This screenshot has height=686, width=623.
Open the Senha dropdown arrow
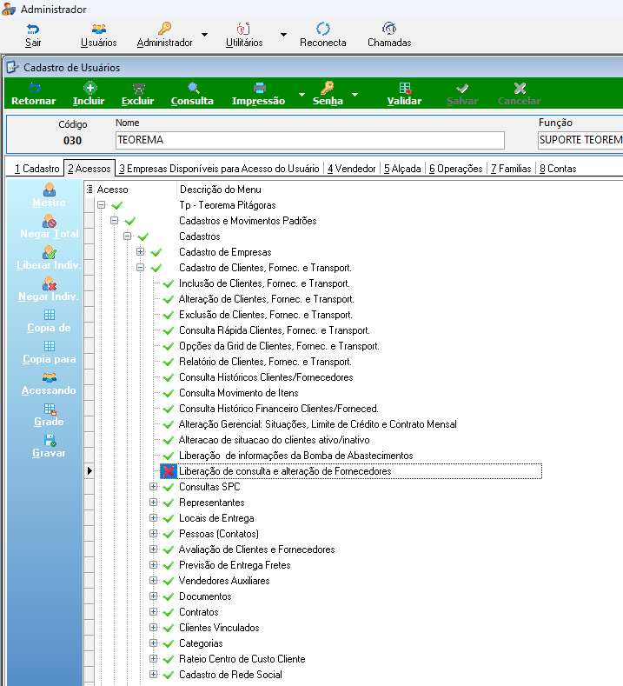tap(355, 95)
